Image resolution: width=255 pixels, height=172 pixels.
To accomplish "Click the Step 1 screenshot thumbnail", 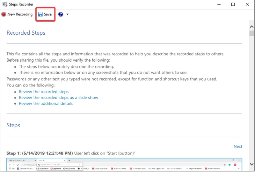I will coord(124,164).
